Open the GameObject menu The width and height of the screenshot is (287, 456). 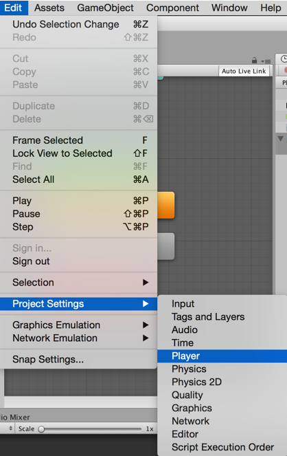tap(105, 8)
